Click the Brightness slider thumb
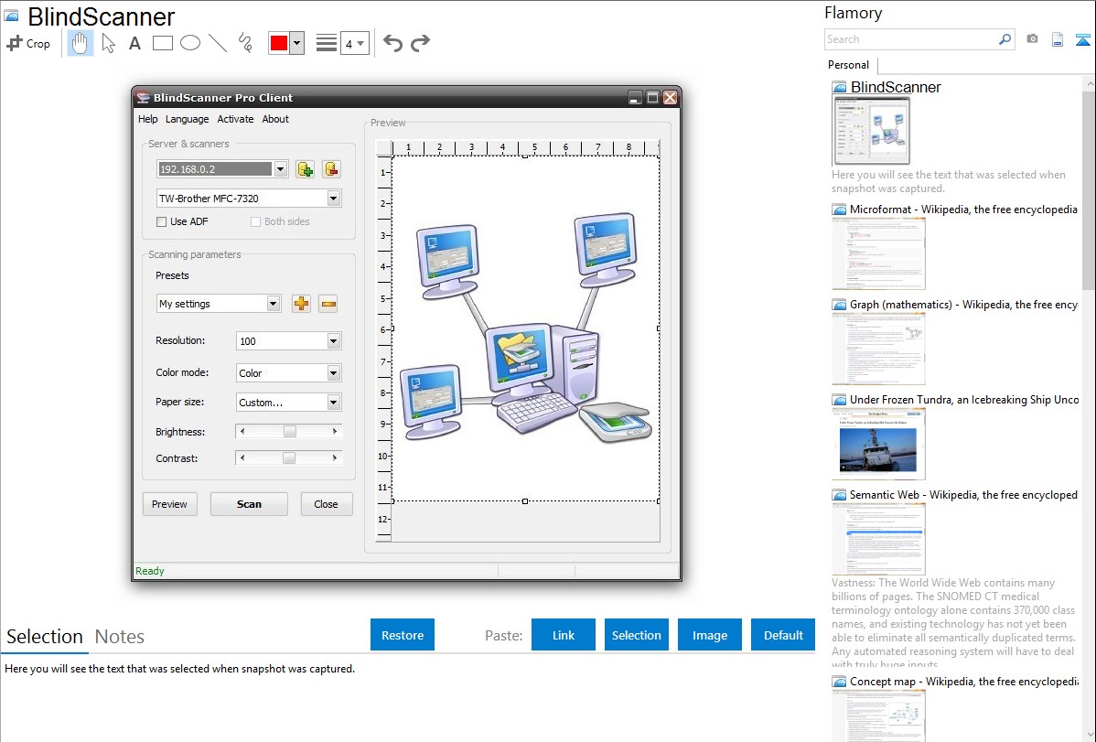The height and width of the screenshot is (742, 1096). pyautogui.click(x=289, y=432)
